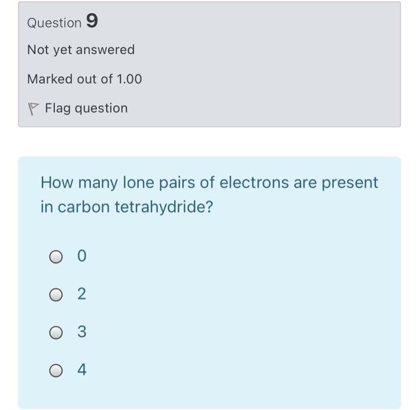Click the large bold number 9

pyautogui.click(x=92, y=22)
